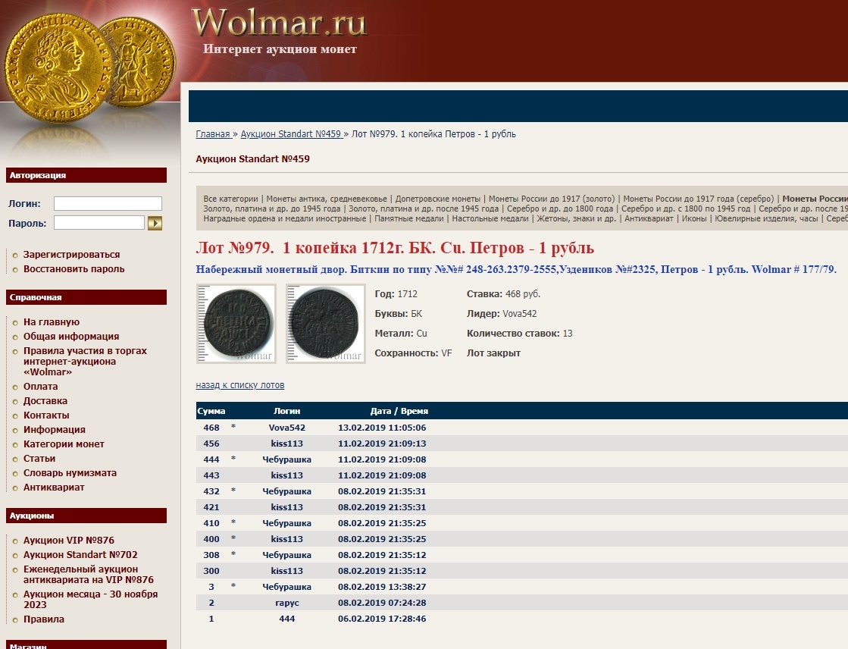Click назад к списку лотов link
This screenshot has height=649, width=848.
coord(239,385)
